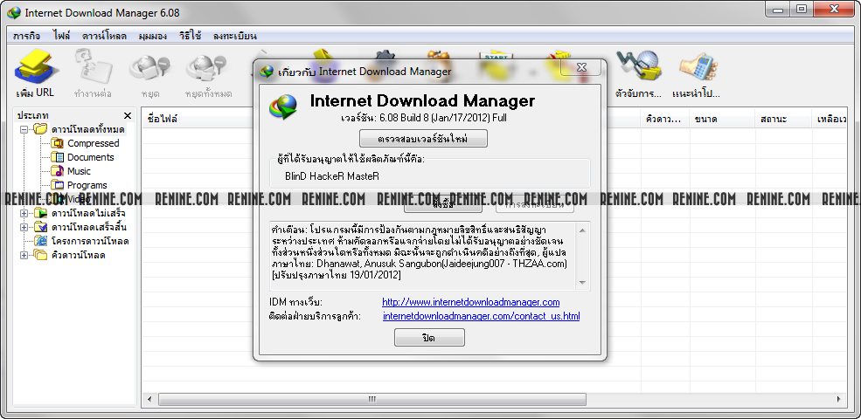861x419 pixels.
Task: Open the http://www.internetdownloadmanager.com link
Action: [470, 302]
